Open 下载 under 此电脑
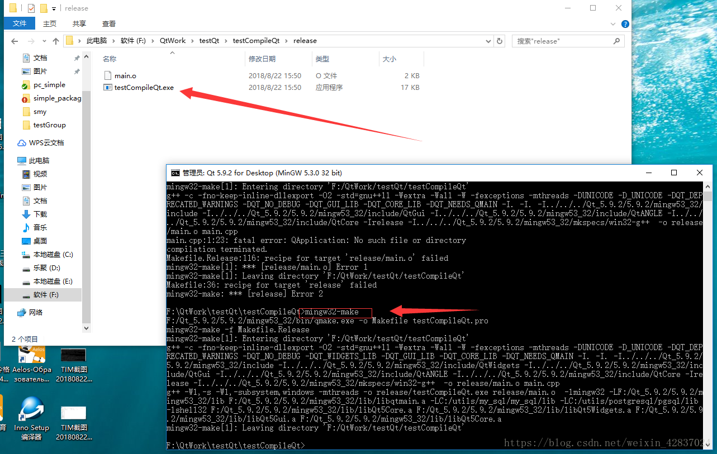 pos(40,214)
